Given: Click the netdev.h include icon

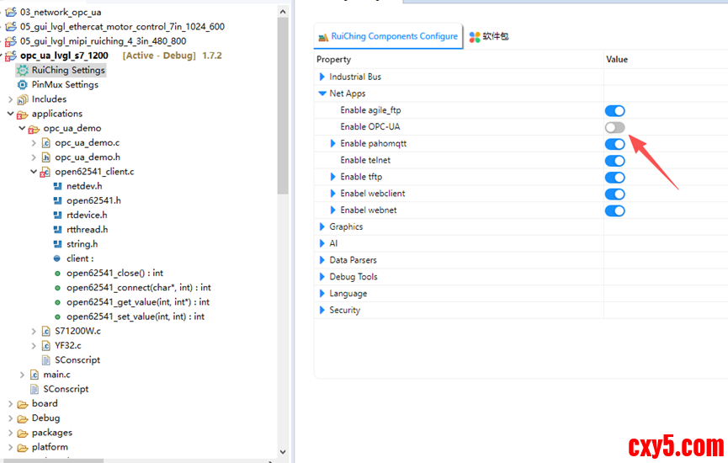Looking at the screenshot, I should 57,186.
